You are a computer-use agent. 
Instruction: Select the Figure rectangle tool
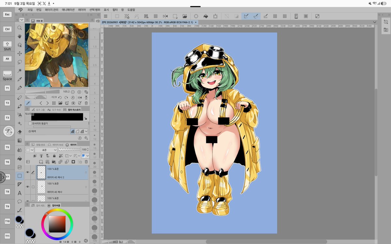coord(20,176)
